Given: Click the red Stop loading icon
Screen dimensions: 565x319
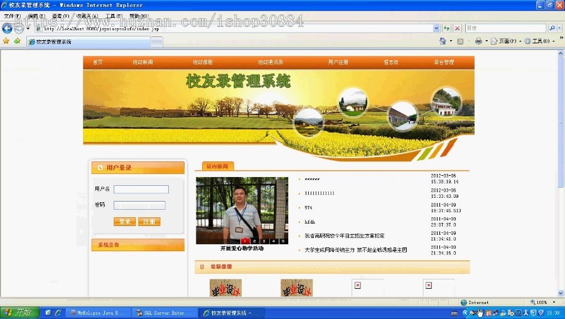Looking at the screenshot, I should coord(457,28).
